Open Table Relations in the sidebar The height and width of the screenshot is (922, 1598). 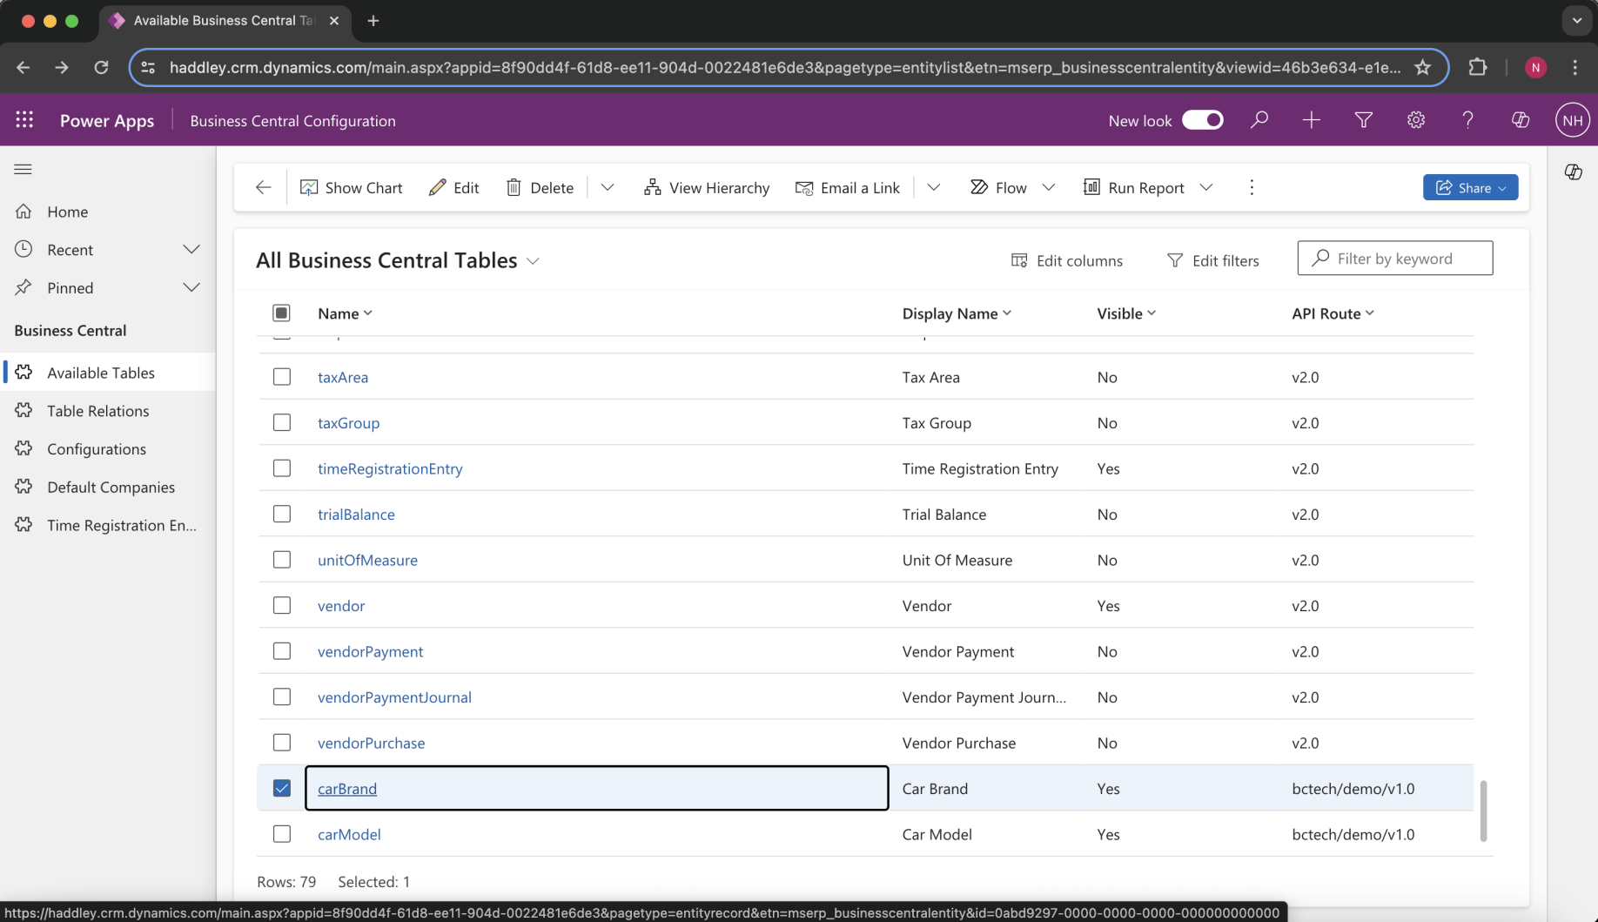click(98, 411)
